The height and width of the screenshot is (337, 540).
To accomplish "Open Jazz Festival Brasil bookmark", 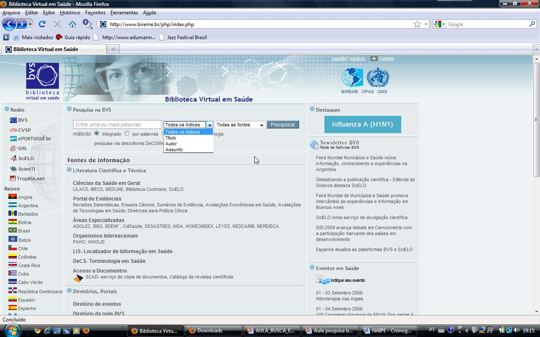I will 183,37.
